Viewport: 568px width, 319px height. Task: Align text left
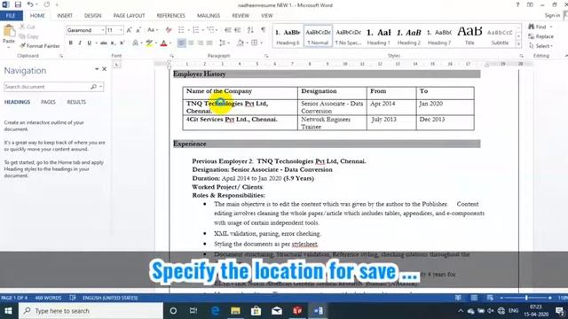[x=181, y=43]
